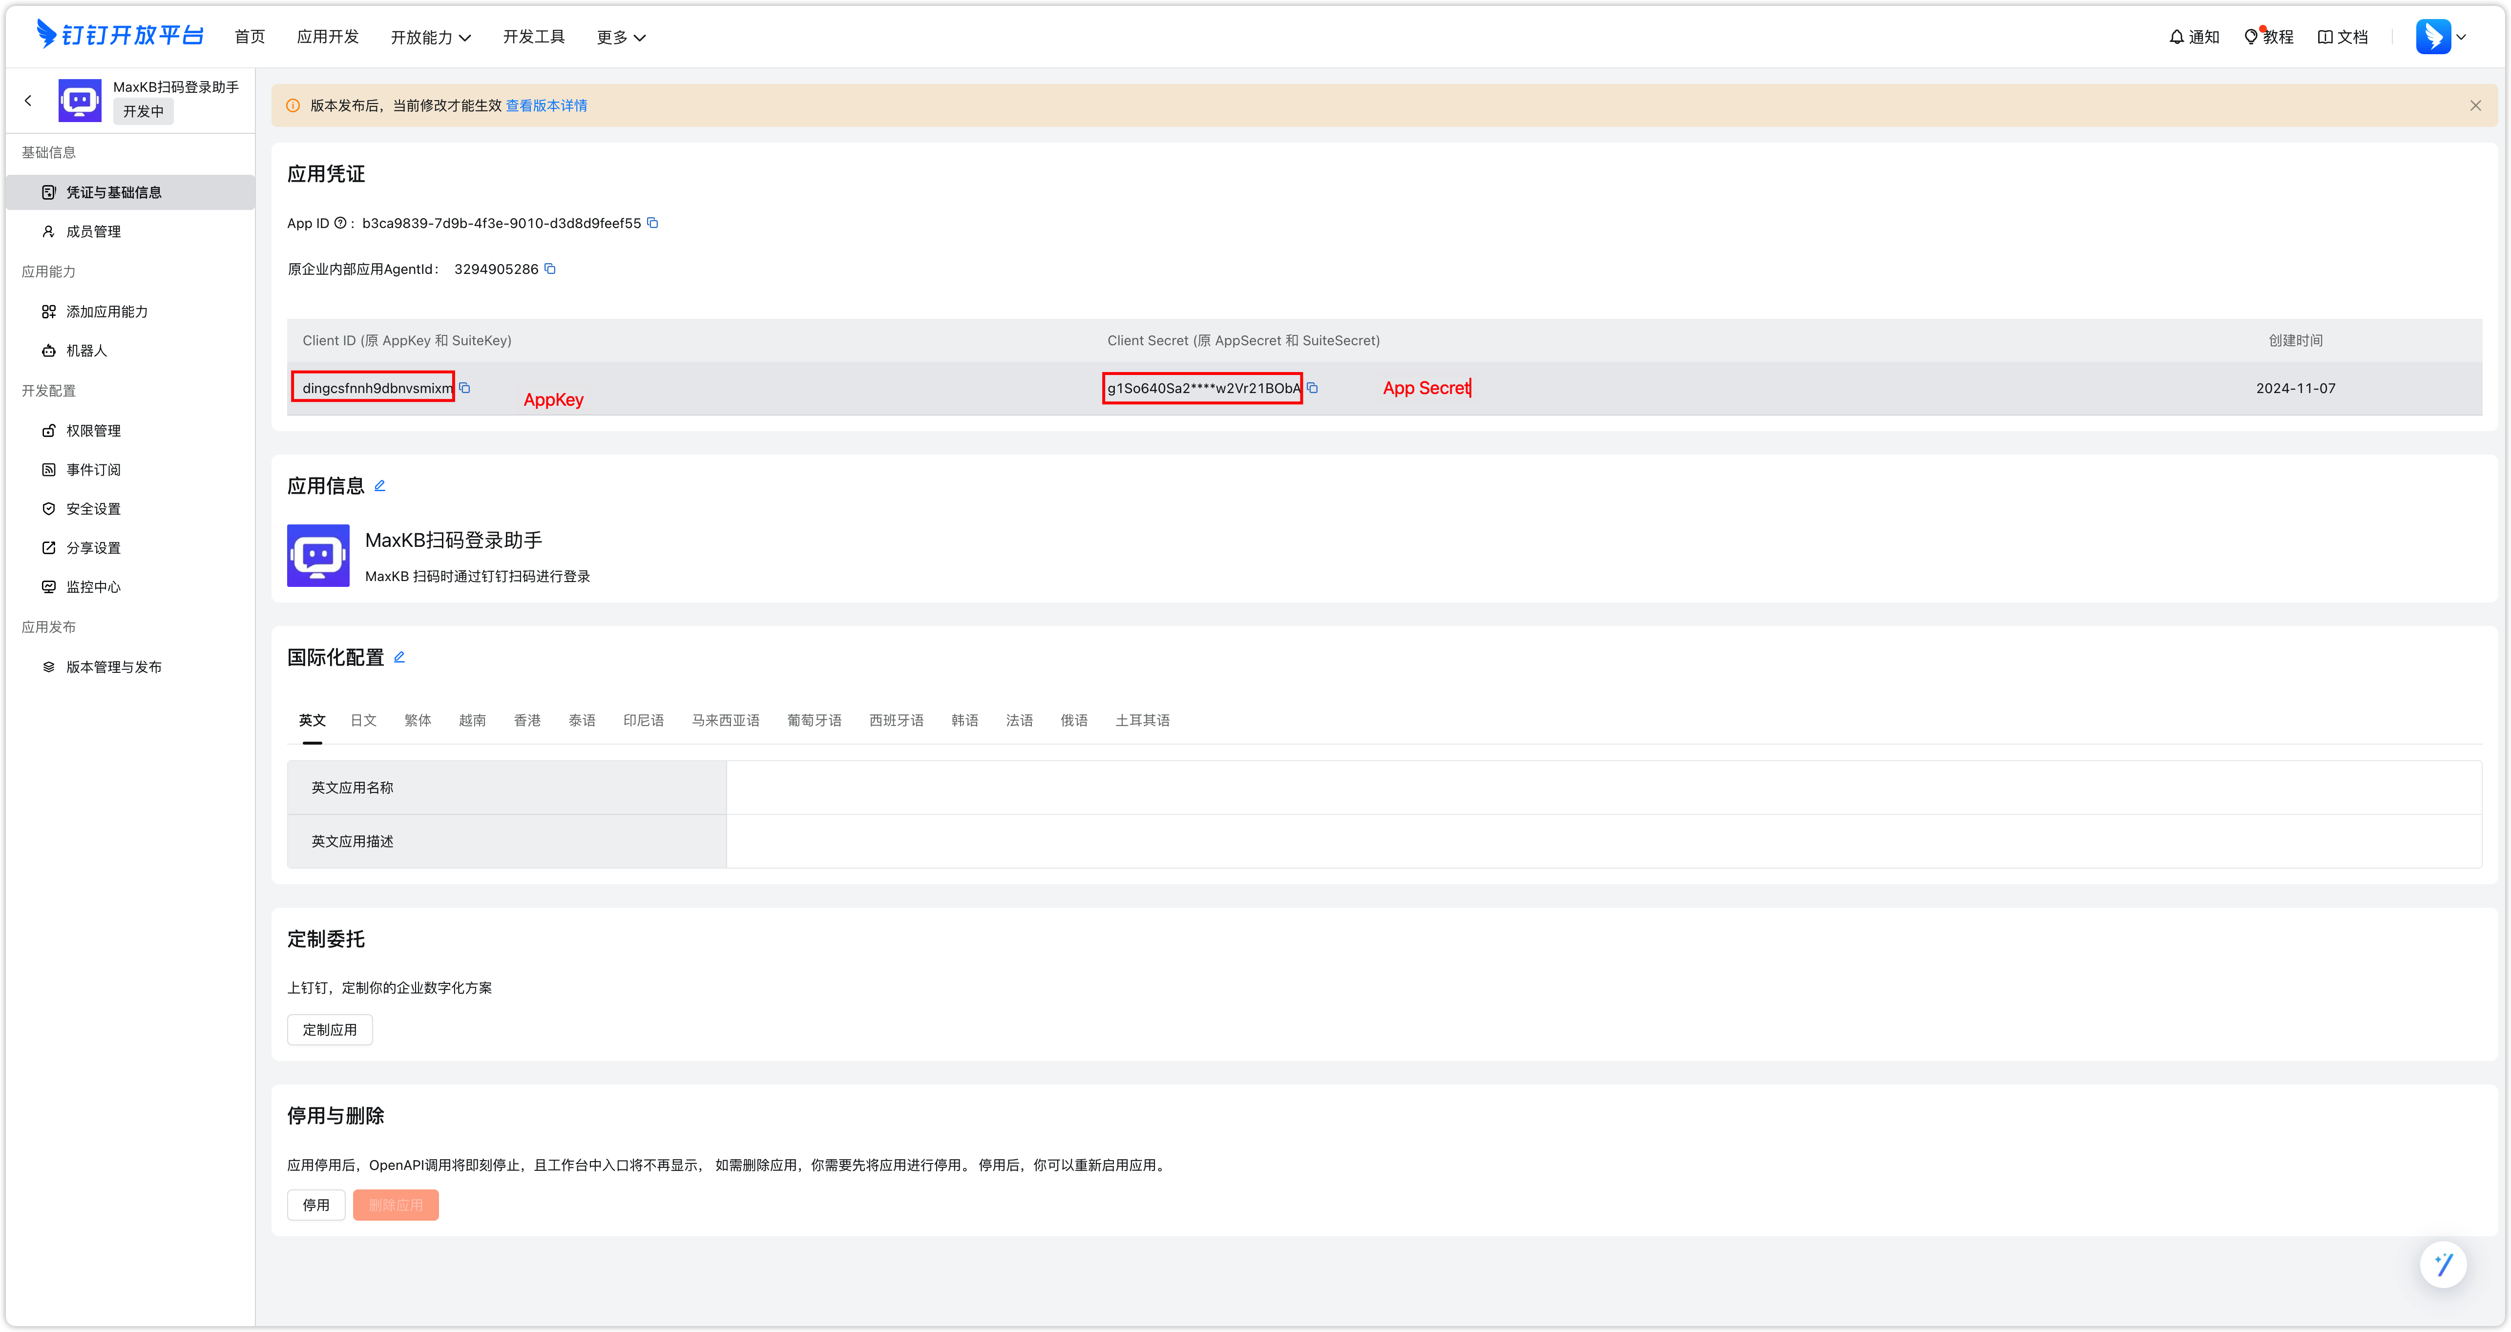Click the creation date 2024-11-07

click(x=2296, y=388)
